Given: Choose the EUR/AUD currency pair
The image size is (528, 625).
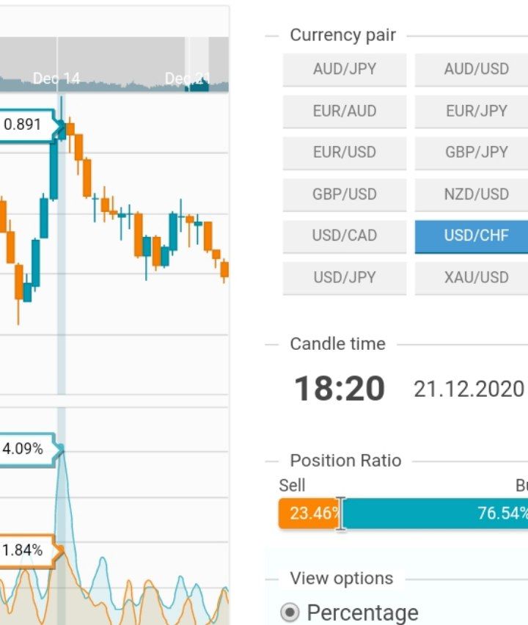Looking at the screenshot, I should (344, 112).
